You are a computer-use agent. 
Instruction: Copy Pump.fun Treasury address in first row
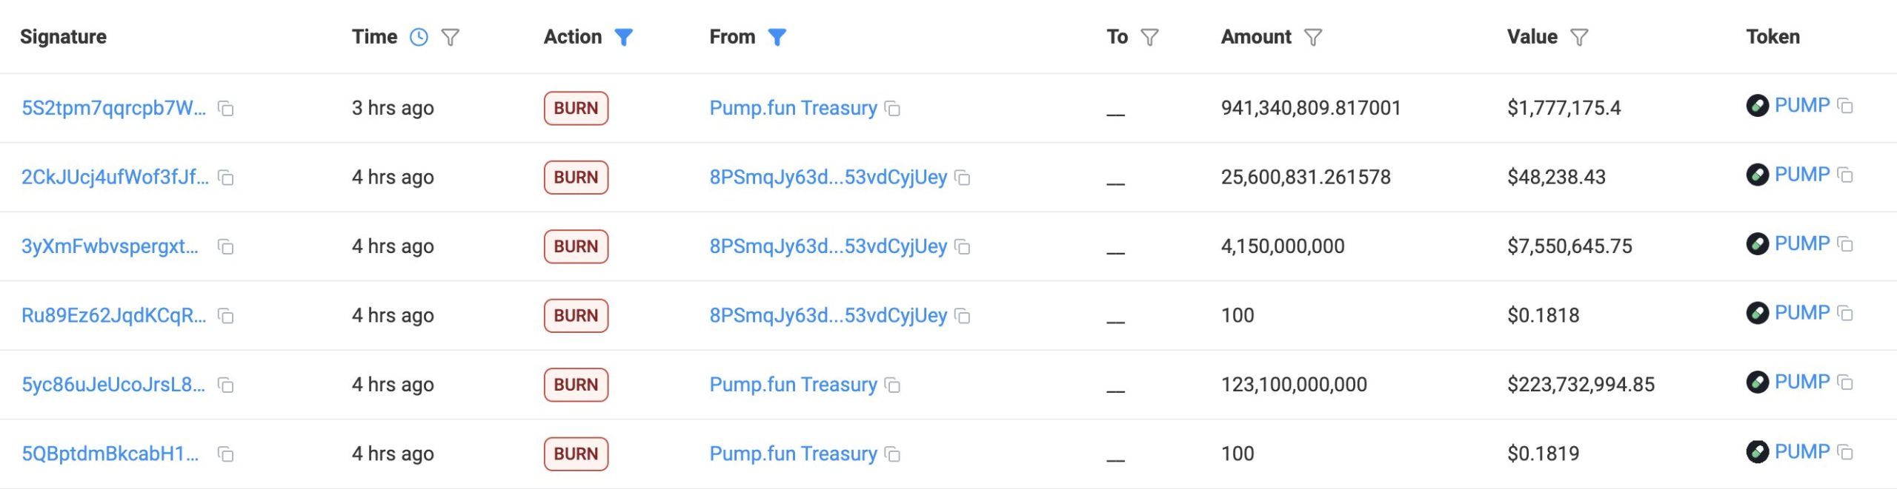tap(893, 109)
